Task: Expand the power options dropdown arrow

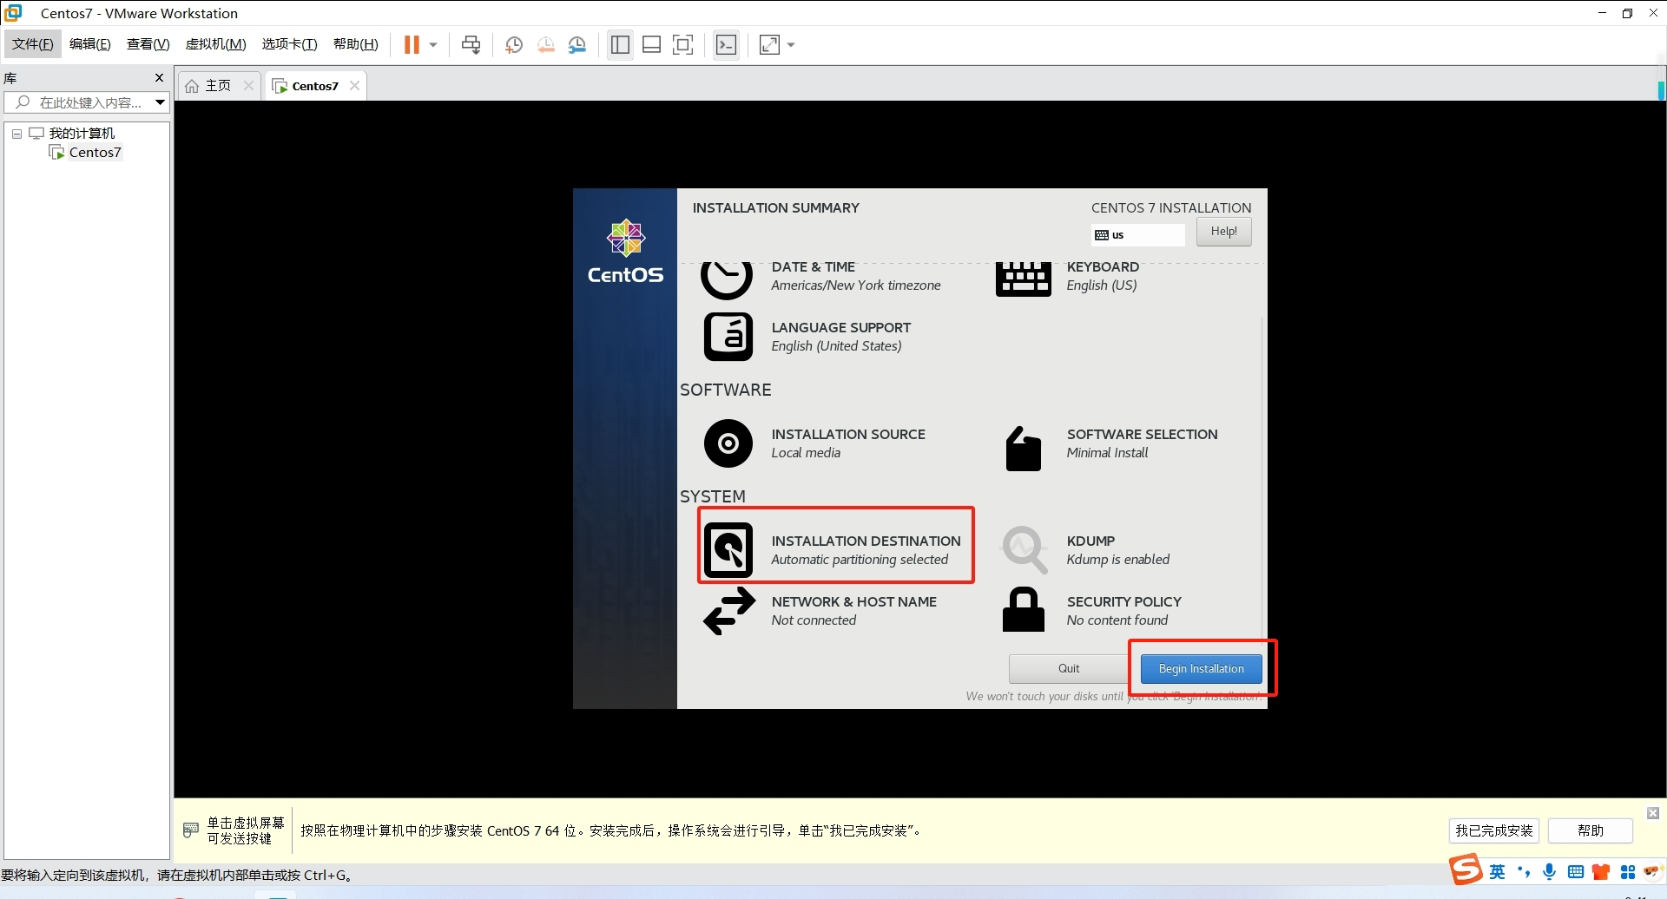Action: pos(433,45)
